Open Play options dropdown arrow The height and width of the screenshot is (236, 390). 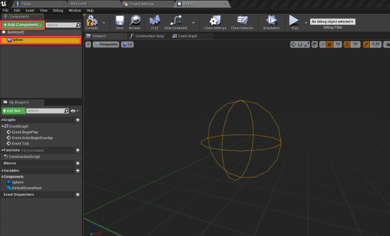tap(306, 23)
